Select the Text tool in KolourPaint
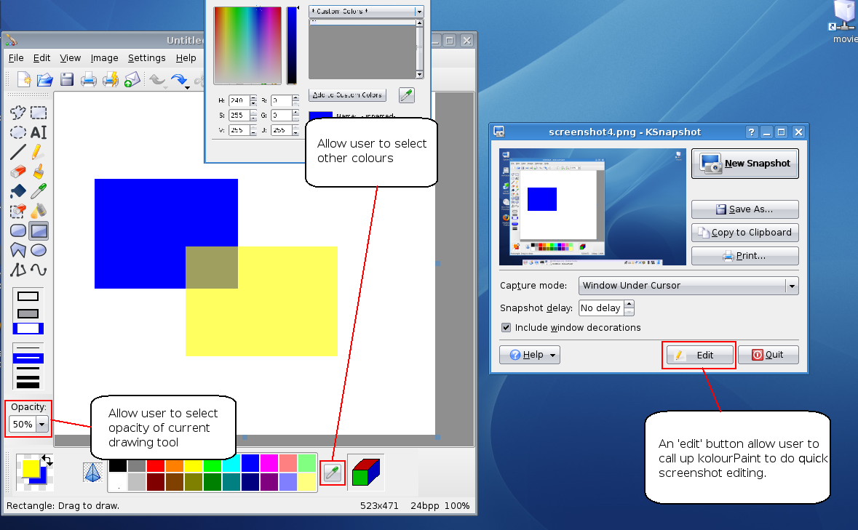Screen dimensions: 858x530 tap(39, 132)
